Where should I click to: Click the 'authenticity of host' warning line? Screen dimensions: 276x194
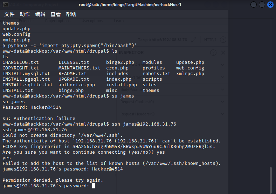[112, 141]
